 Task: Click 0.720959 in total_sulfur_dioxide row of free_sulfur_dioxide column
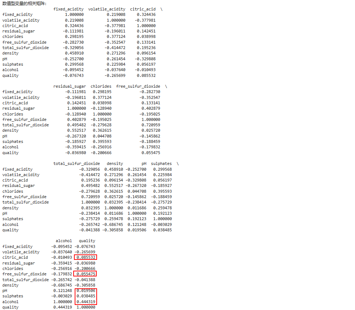pos(151,125)
